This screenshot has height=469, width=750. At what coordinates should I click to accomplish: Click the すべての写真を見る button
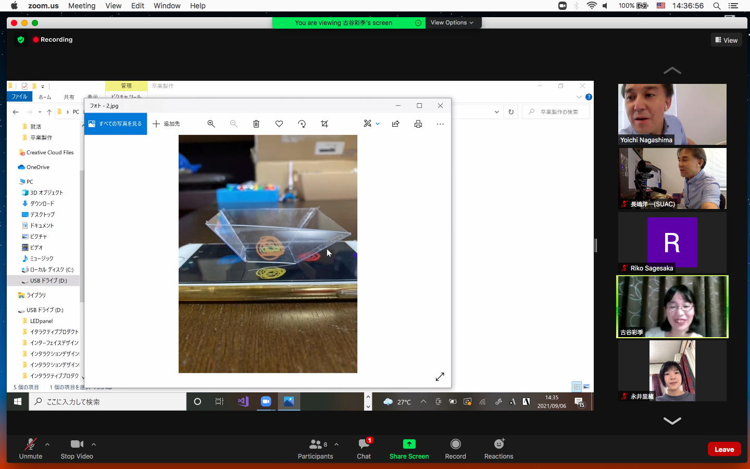pos(116,124)
